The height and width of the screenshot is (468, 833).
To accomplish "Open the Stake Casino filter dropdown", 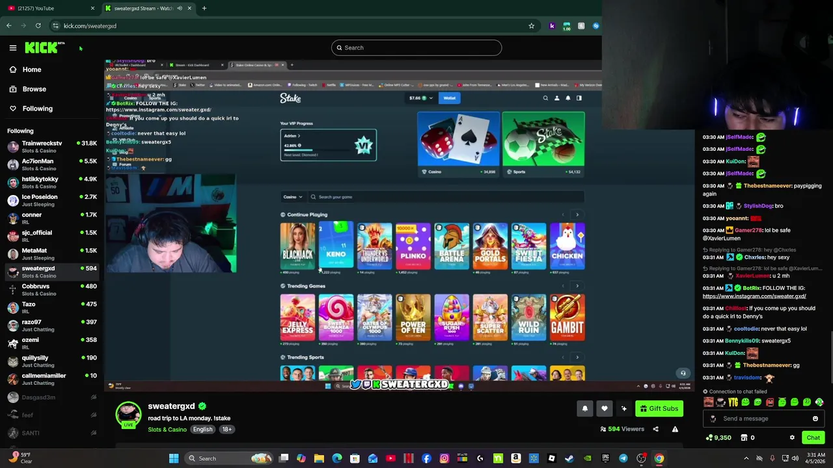I will (292, 197).
